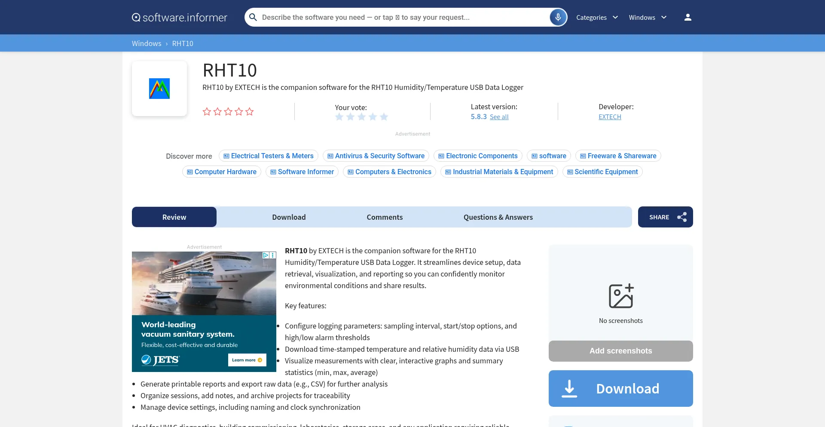Click Learn more on the JETS ad
The height and width of the screenshot is (427, 825).
(247, 360)
